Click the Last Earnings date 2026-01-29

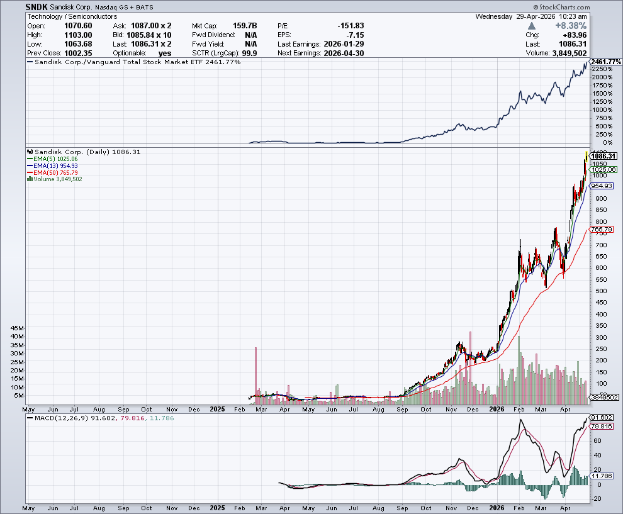point(344,44)
